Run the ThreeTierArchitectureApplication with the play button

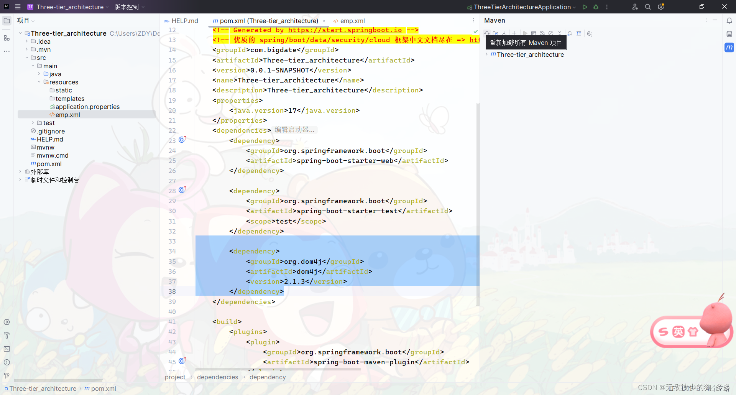pyautogui.click(x=585, y=7)
